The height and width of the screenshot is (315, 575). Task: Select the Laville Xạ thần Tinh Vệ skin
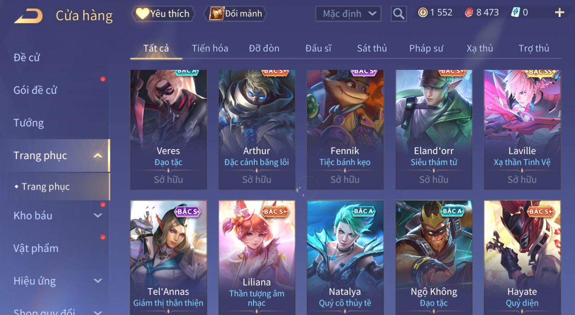click(522, 129)
